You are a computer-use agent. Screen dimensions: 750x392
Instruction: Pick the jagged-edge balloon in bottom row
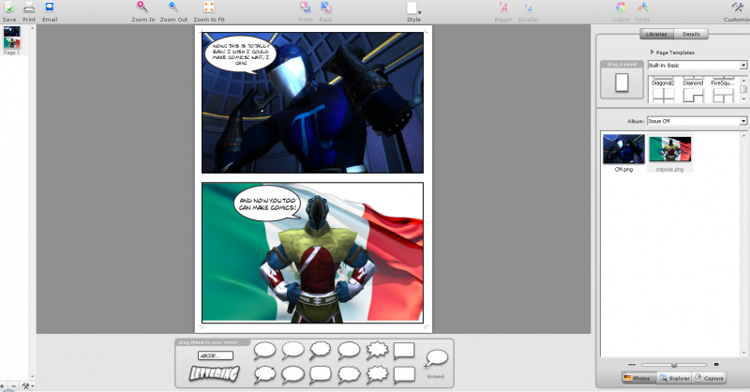tap(349, 374)
